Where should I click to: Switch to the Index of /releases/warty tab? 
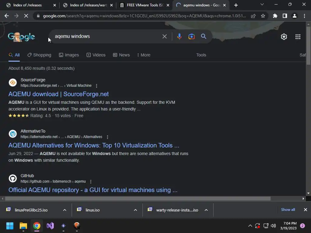pyautogui.click(x=88, y=5)
